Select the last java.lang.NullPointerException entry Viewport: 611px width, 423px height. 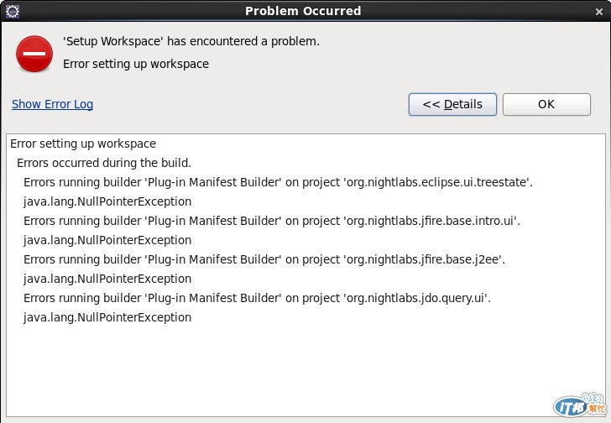107,317
